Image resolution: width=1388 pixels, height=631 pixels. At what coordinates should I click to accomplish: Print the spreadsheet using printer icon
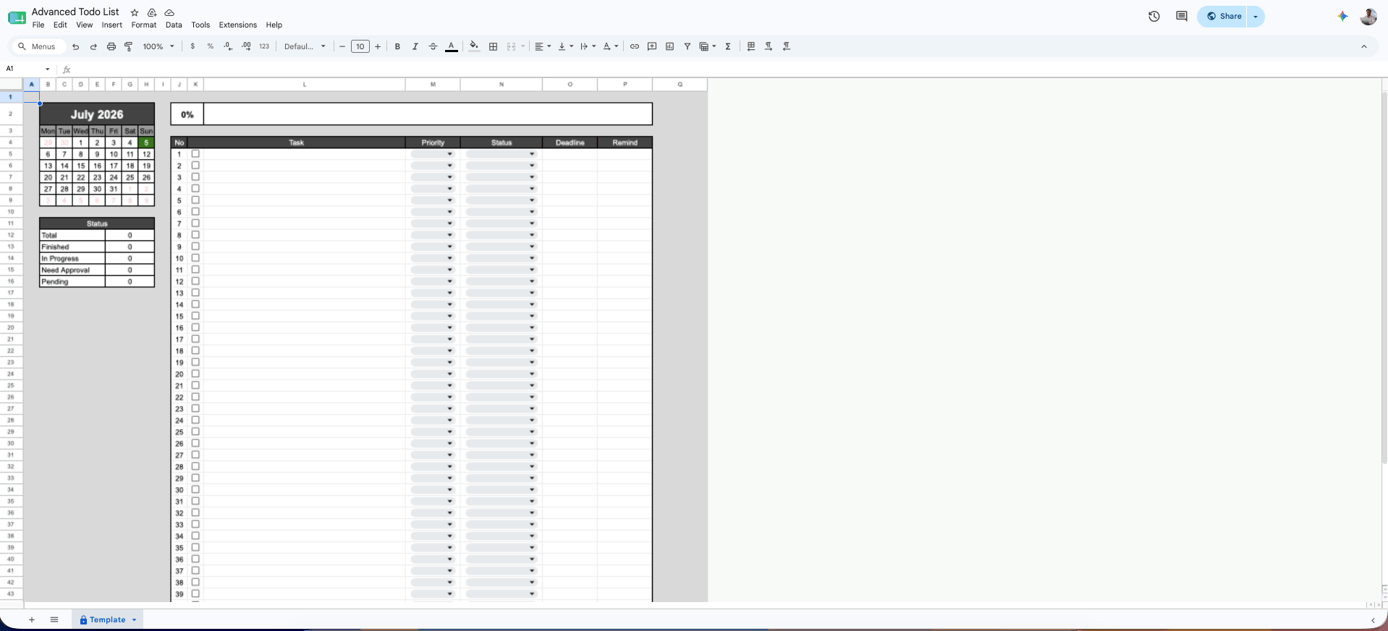[111, 46]
